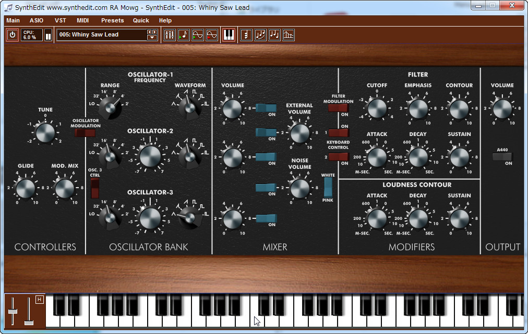Open the Help menu
This screenshot has width=528, height=334.
pos(165,20)
